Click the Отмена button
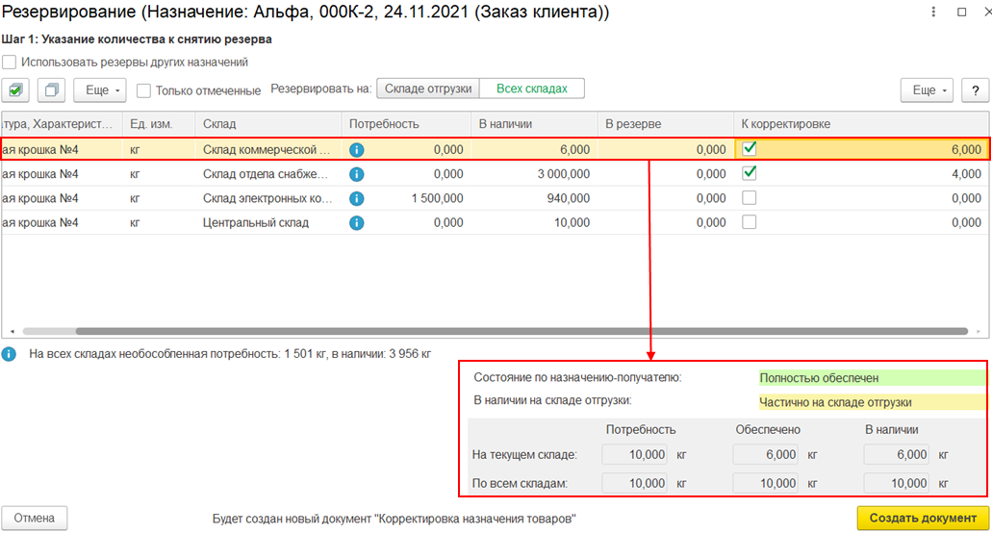 35,518
